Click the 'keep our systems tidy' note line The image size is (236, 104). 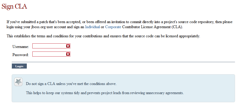click(x=105, y=93)
